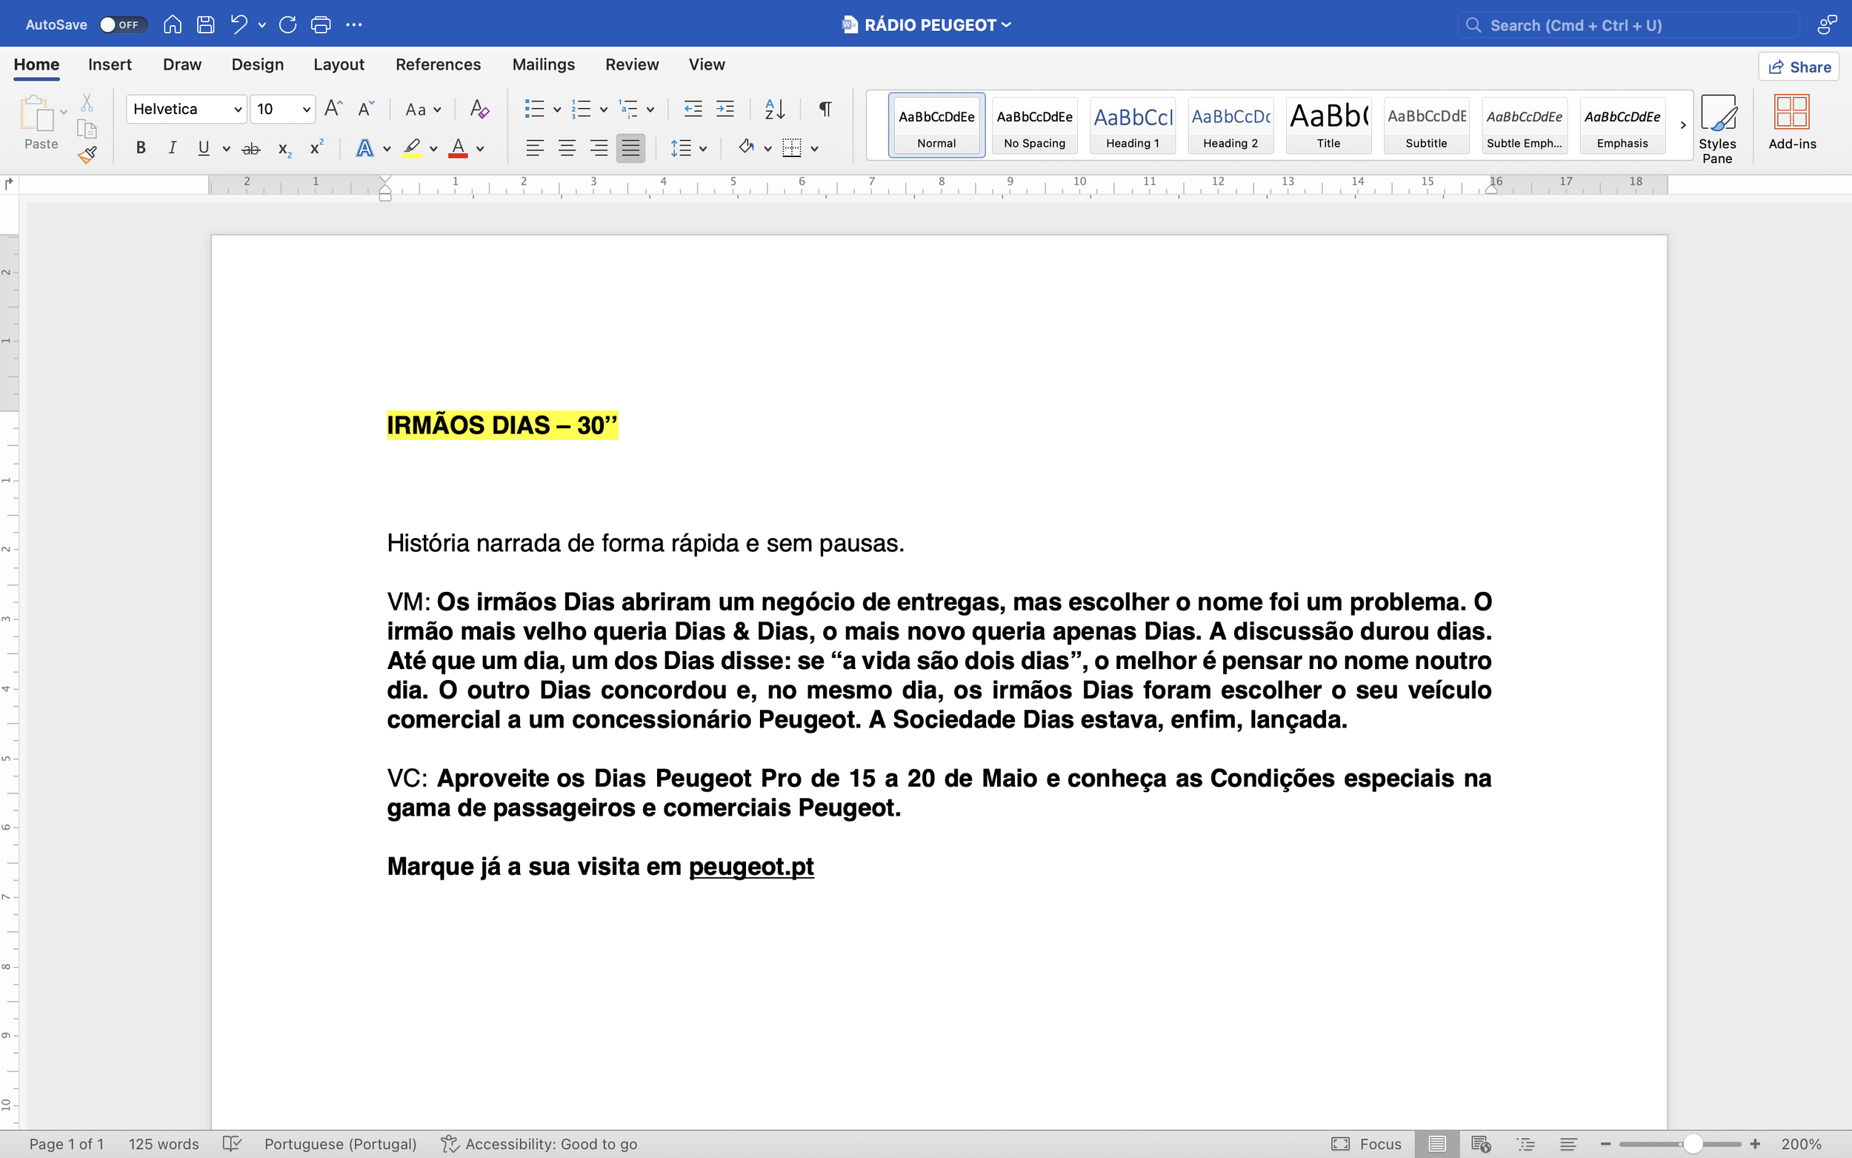1852x1158 pixels.
Task: Switch to the Layout tab
Action: tap(339, 64)
